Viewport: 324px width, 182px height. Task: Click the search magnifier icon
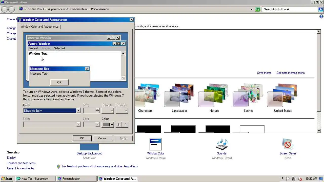click(x=321, y=9)
